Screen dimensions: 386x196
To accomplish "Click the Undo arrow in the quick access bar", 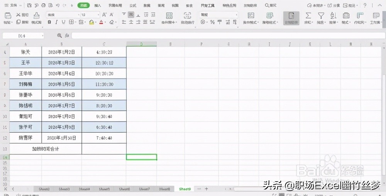I will click(x=58, y=5).
